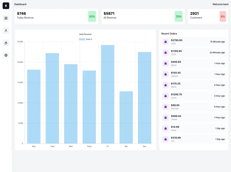Open Laura's $1295.75 order row
This screenshot has height=172, width=231.
pyautogui.click(x=193, y=96)
